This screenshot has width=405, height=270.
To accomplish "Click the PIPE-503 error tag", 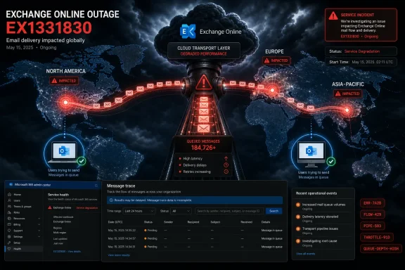I will pyautogui.click(x=372, y=226).
